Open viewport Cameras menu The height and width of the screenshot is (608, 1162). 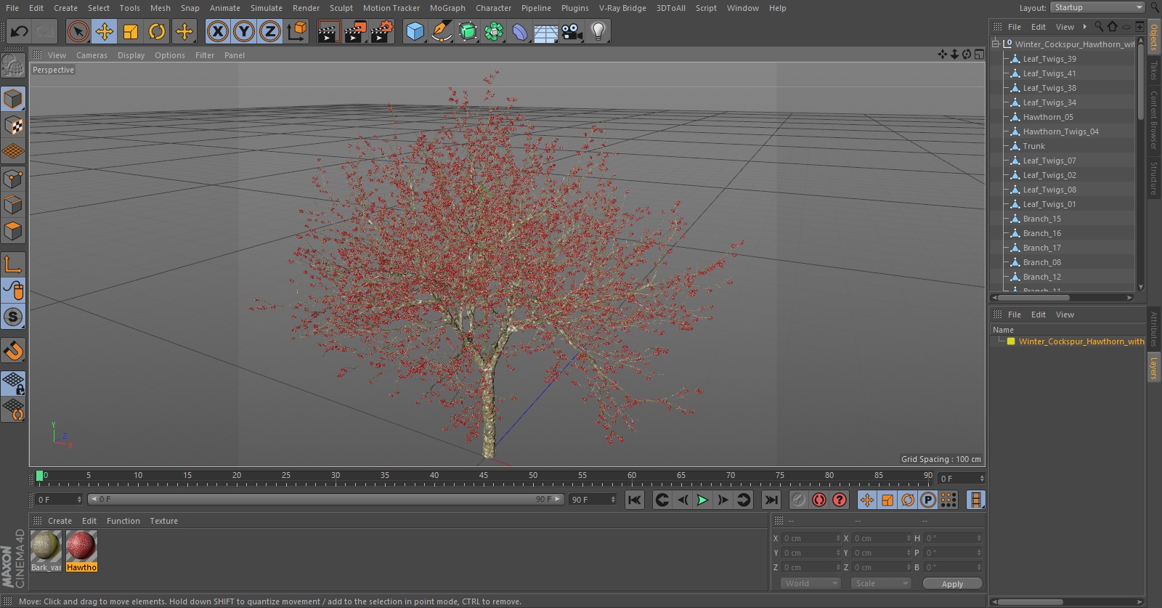tap(92, 55)
